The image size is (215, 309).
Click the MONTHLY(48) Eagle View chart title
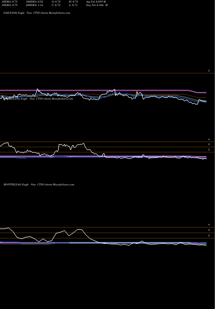tap(39, 185)
